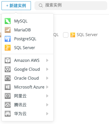Click the Google Cloud hexagon icon
109x124 pixels.
pyautogui.click(x=8, y=69)
